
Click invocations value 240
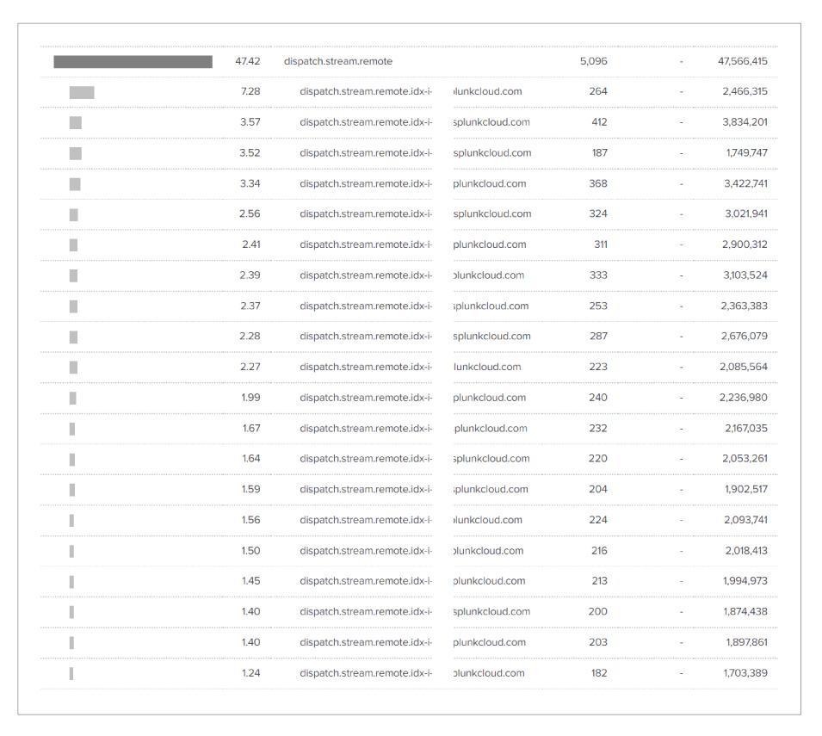pyautogui.click(x=598, y=398)
